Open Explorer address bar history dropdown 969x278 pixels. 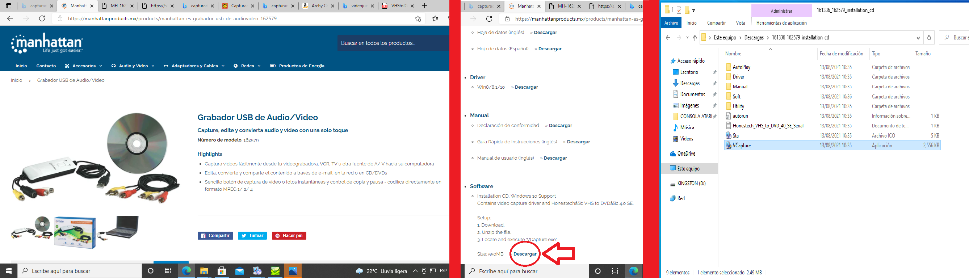coord(918,38)
